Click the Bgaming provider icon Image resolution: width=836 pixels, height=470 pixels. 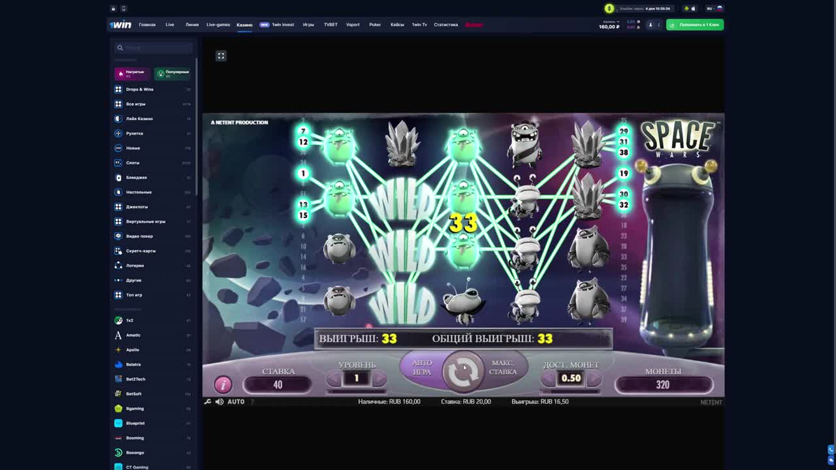(x=118, y=409)
